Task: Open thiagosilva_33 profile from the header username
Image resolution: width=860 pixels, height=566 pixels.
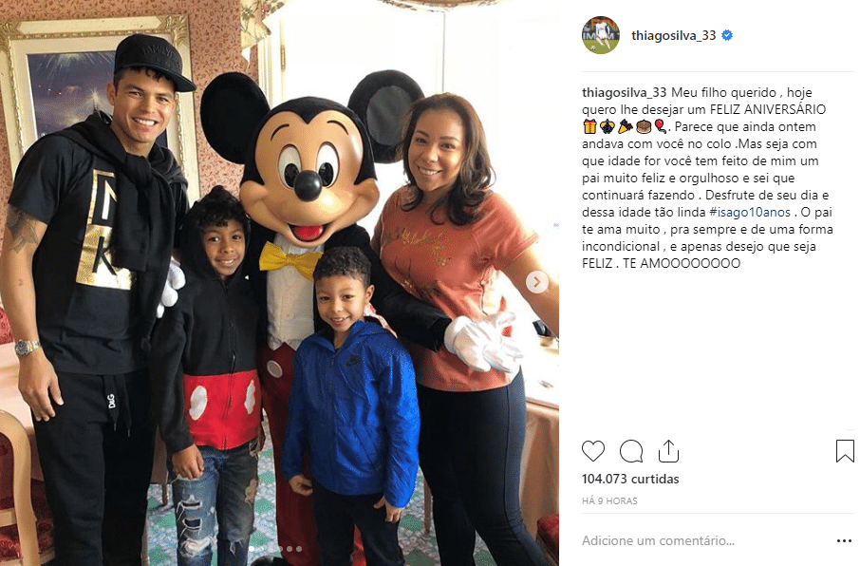Action: click(674, 35)
